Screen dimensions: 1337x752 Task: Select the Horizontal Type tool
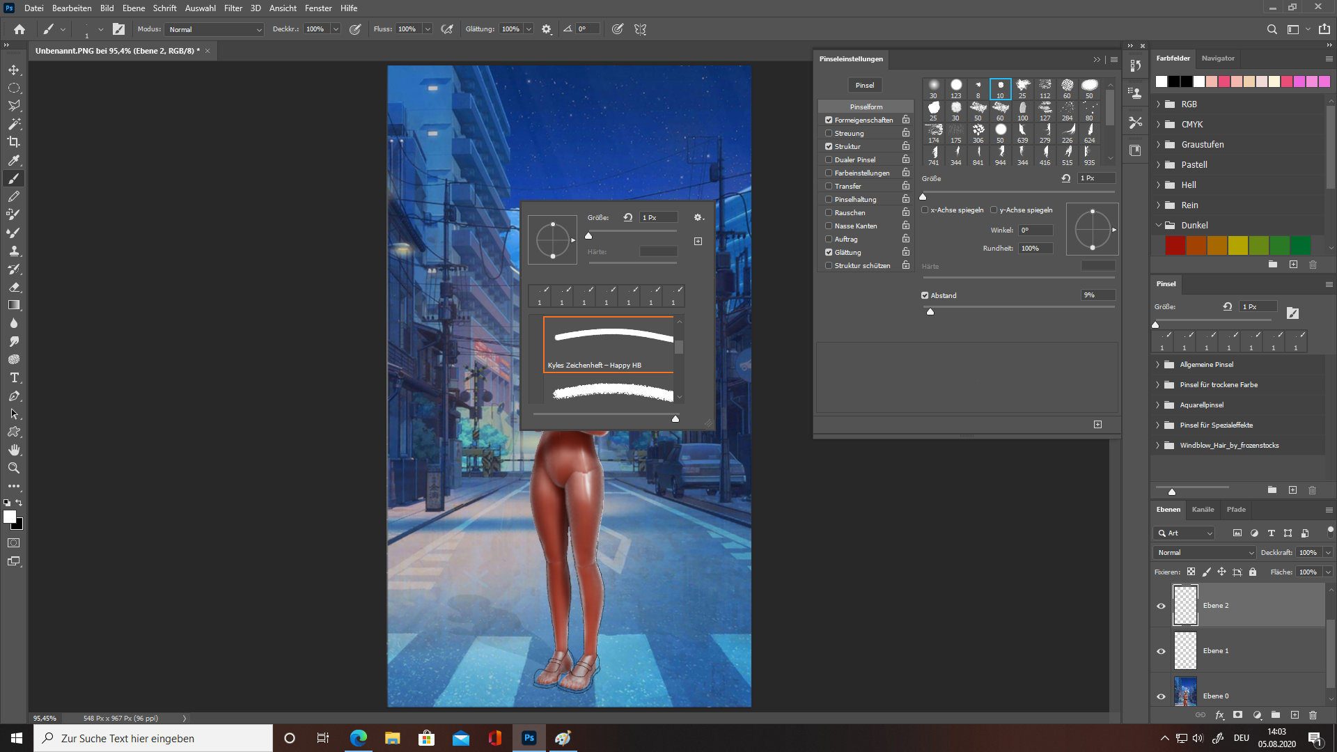(x=14, y=377)
